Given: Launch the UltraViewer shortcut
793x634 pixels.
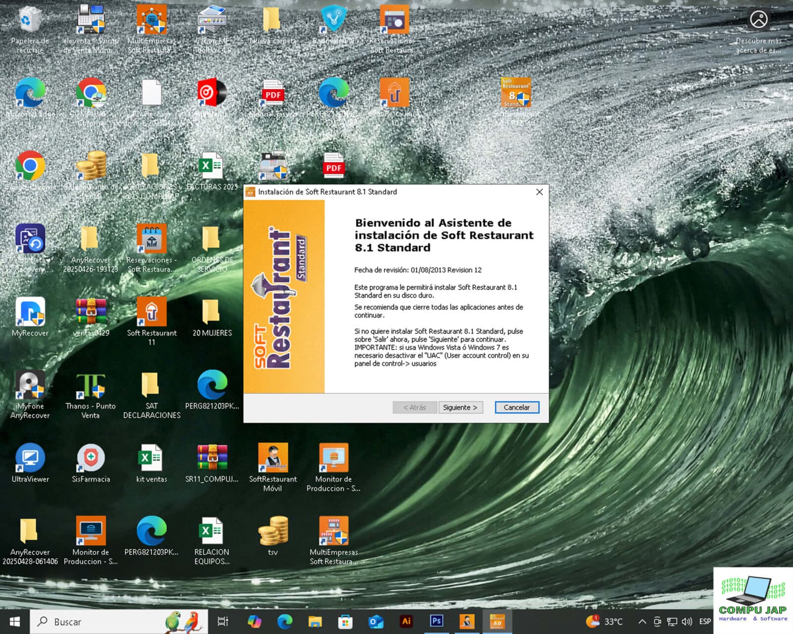Looking at the screenshot, I should coord(30,459).
